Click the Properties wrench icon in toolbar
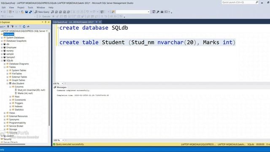270x152 pixels. (x=158, y=12)
